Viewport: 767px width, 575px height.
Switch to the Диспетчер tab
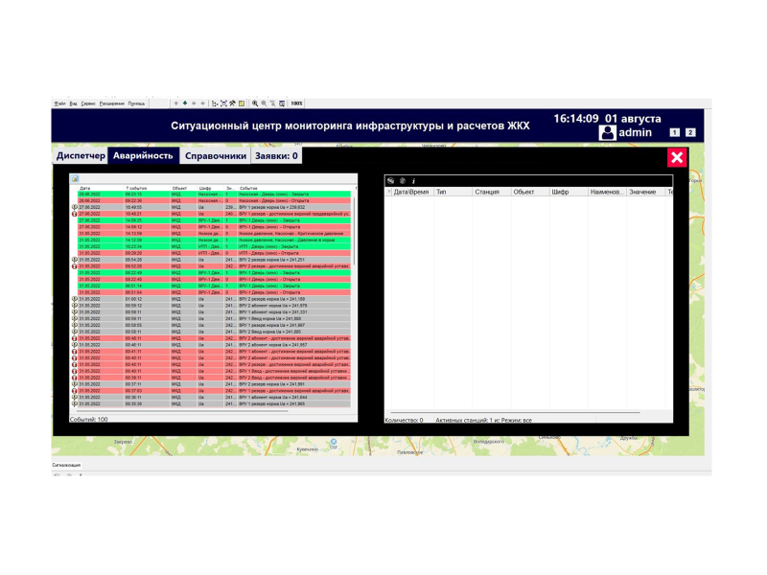click(81, 156)
